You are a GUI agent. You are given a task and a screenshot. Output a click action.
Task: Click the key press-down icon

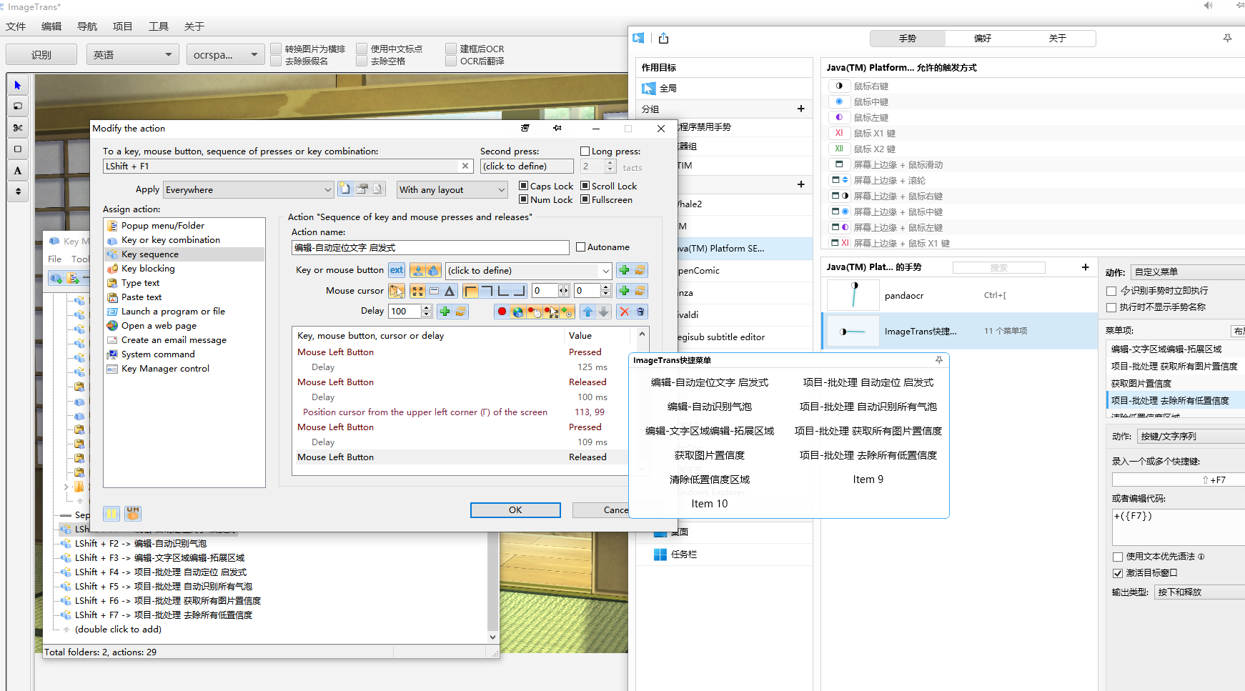click(417, 270)
